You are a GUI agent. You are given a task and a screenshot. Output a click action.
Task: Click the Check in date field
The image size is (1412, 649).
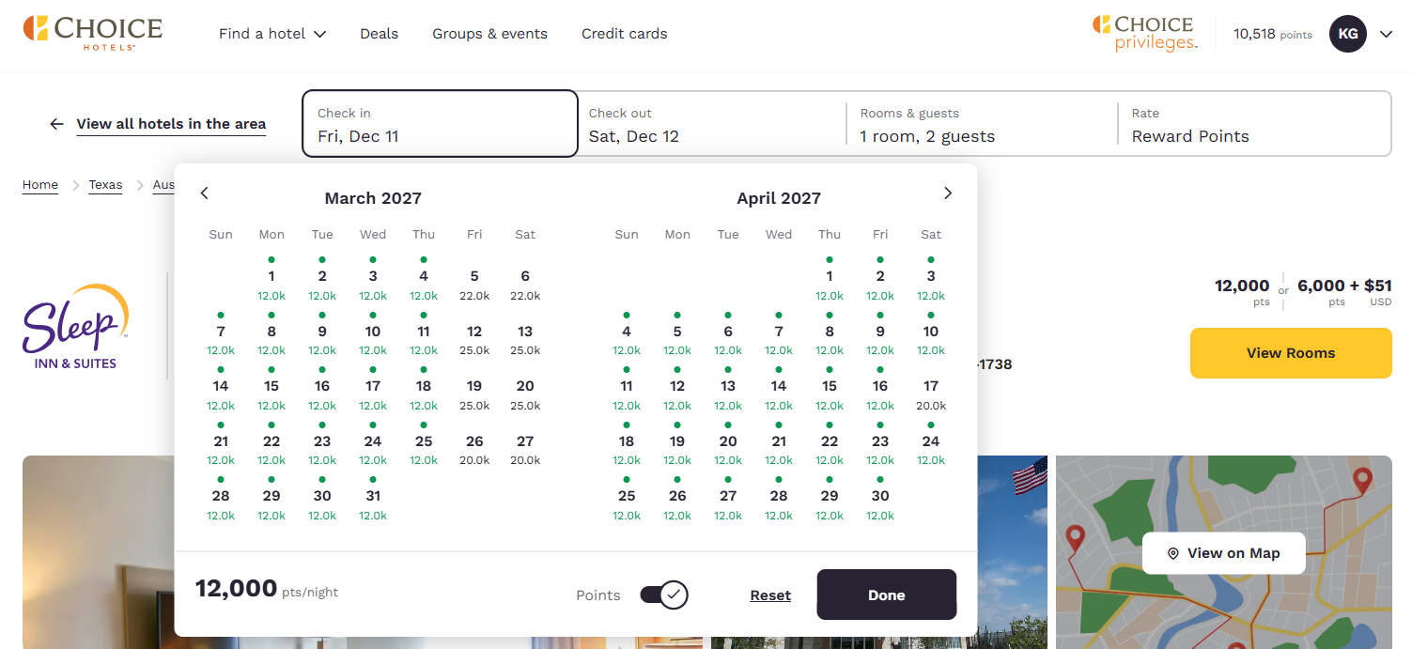tap(440, 124)
